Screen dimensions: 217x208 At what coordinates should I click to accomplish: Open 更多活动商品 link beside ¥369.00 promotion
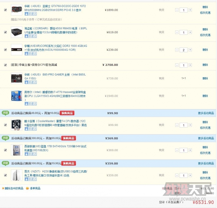(x=206, y=138)
